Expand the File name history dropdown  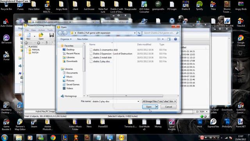tap(138, 101)
